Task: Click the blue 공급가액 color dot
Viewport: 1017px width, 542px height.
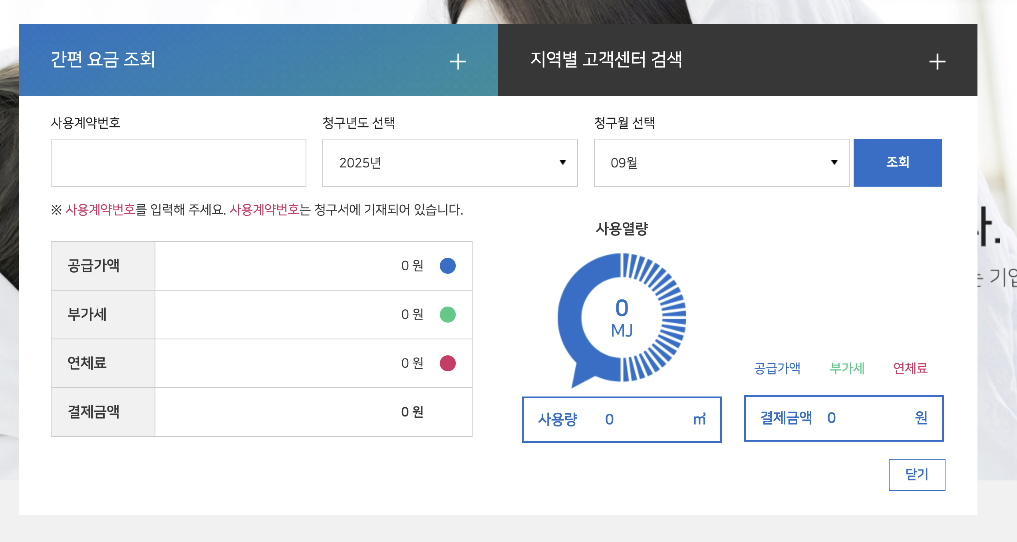Action: [x=447, y=266]
